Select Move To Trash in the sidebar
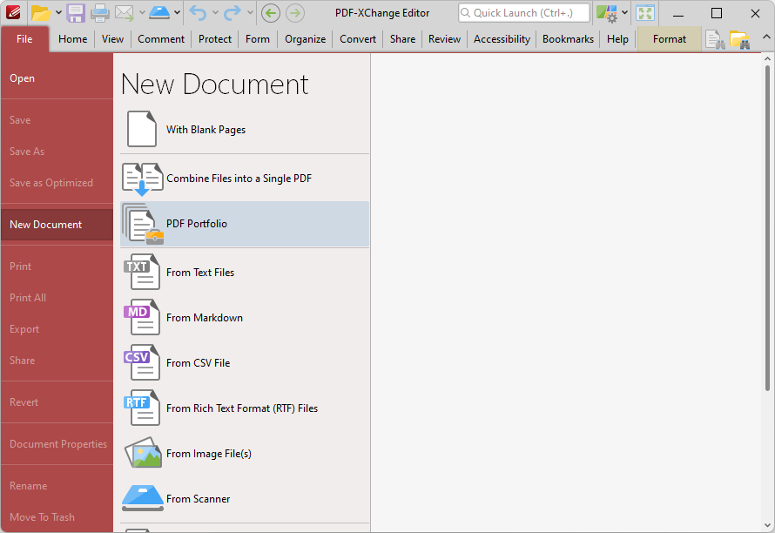Image resolution: width=775 pixels, height=533 pixels. [57, 517]
